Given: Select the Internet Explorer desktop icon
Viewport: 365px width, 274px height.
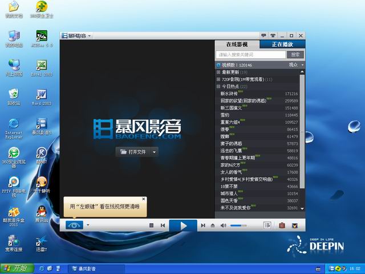Looking at the screenshot, I should (x=14, y=128).
